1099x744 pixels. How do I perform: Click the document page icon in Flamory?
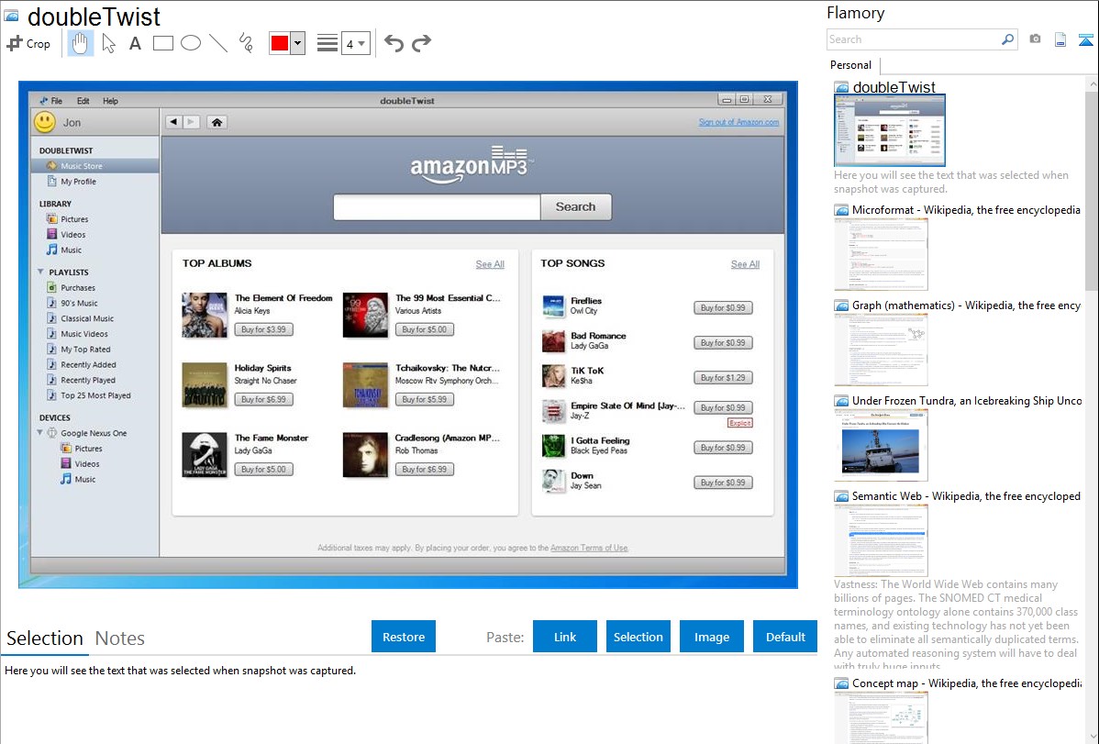pos(1060,39)
